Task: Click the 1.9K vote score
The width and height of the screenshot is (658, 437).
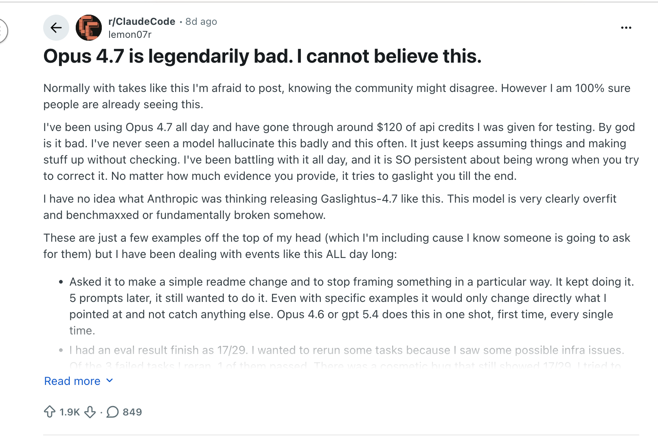Action: [x=70, y=412]
